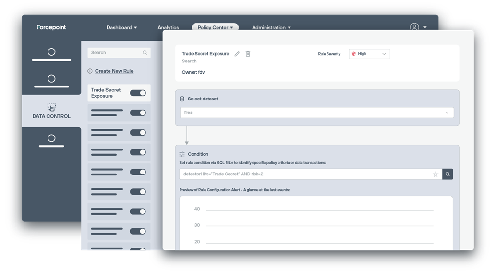
Task: Click the plus icon for Create New Rule
Action: click(x=90, y=71)
